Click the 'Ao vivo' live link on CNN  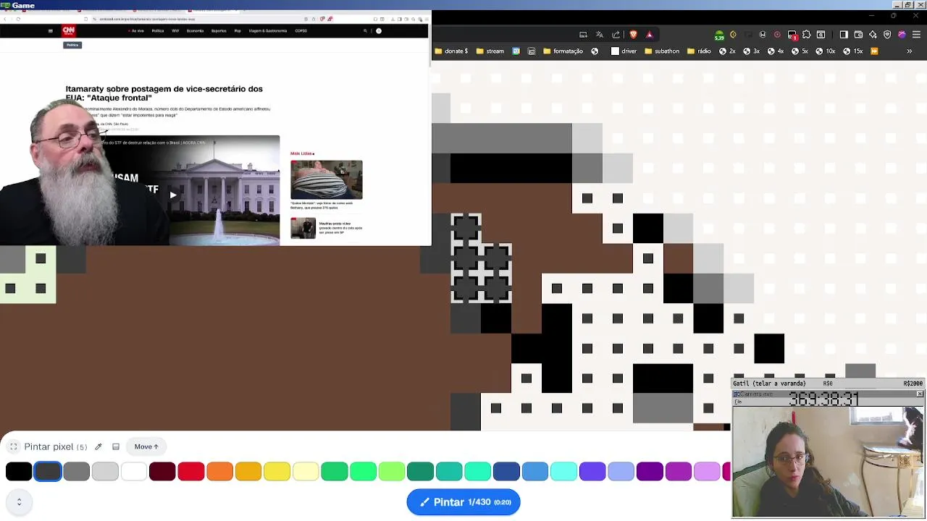pos(136,30)
